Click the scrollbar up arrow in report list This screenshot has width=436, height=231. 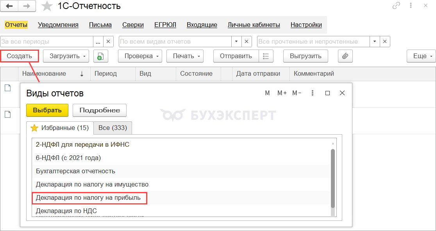click(333, 144)
